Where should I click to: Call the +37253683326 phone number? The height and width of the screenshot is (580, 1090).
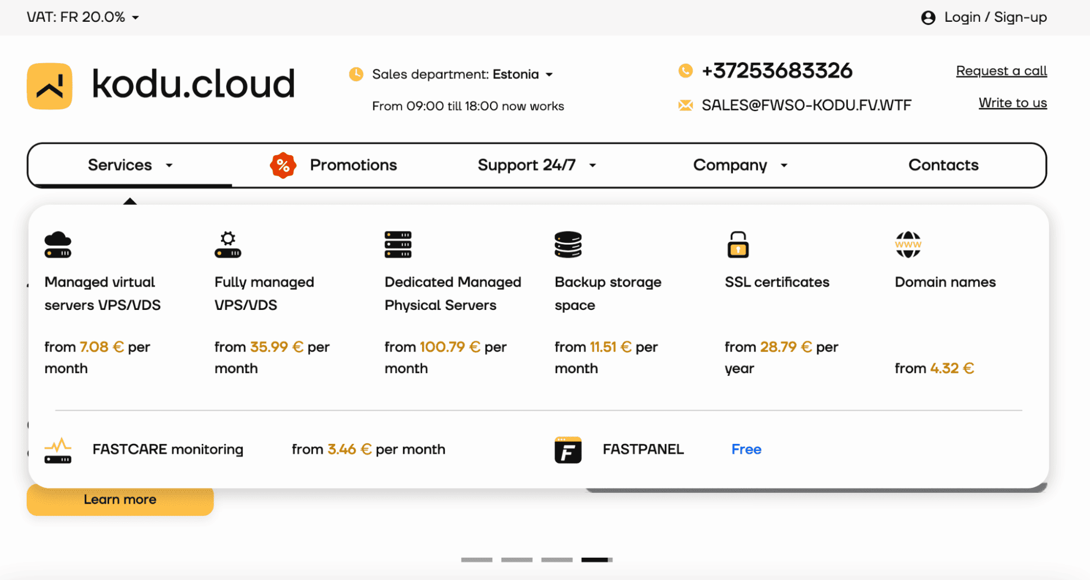click(x=777, y=71)
